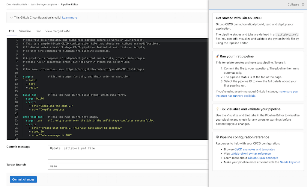Open the Learn more link in the banner

point(70,17)
